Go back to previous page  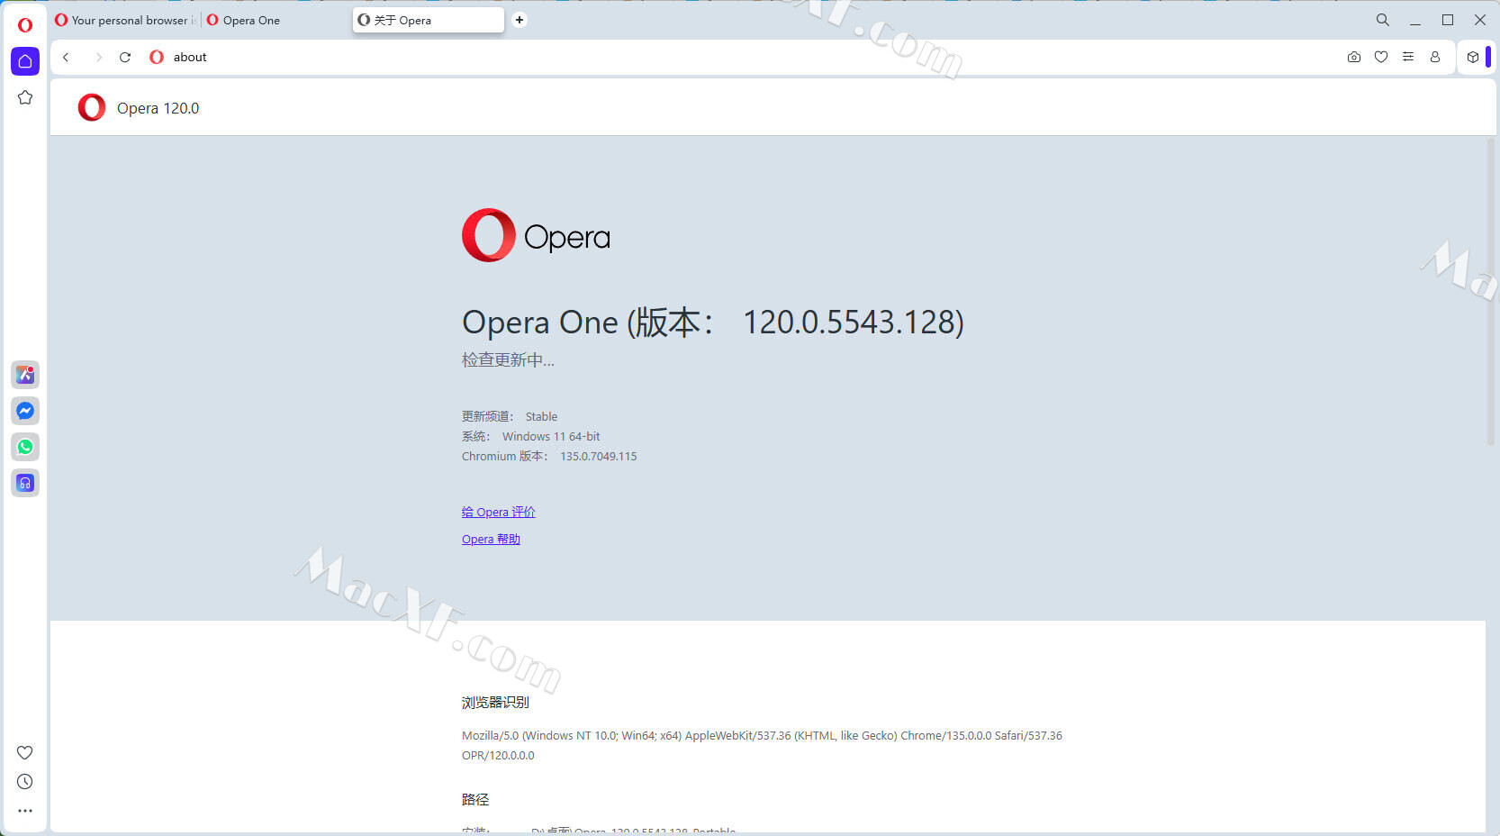pos(66,57)
